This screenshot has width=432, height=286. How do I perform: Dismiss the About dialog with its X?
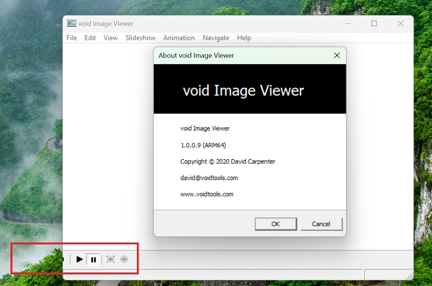pos(336,55)
